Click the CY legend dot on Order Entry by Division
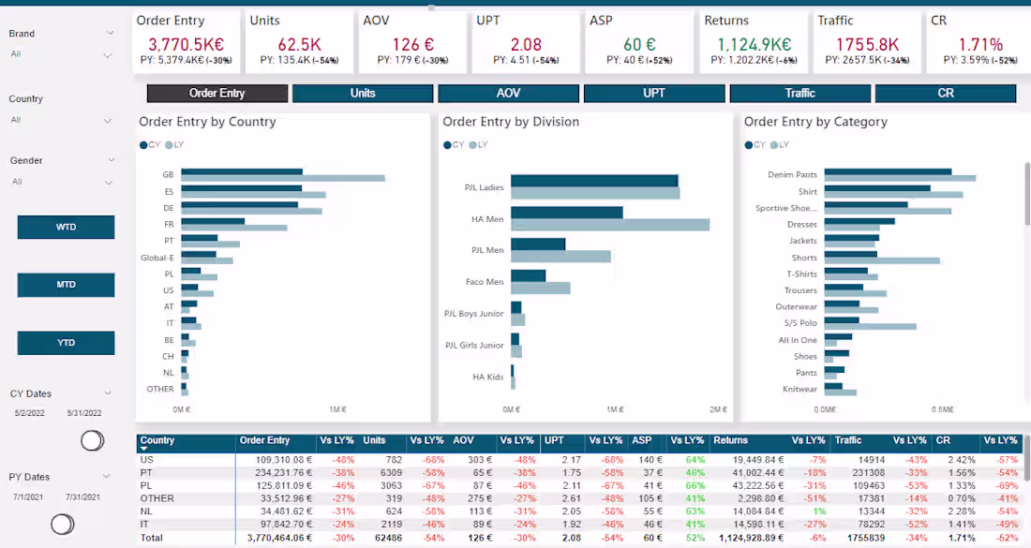This screenshot has height=548, width=1031. click(448, 145)
